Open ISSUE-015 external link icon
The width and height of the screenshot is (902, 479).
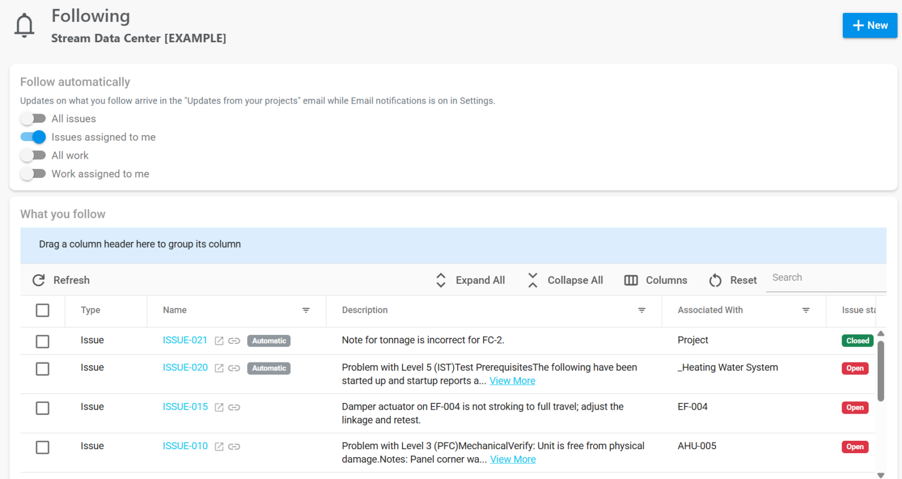pos(219,407)
